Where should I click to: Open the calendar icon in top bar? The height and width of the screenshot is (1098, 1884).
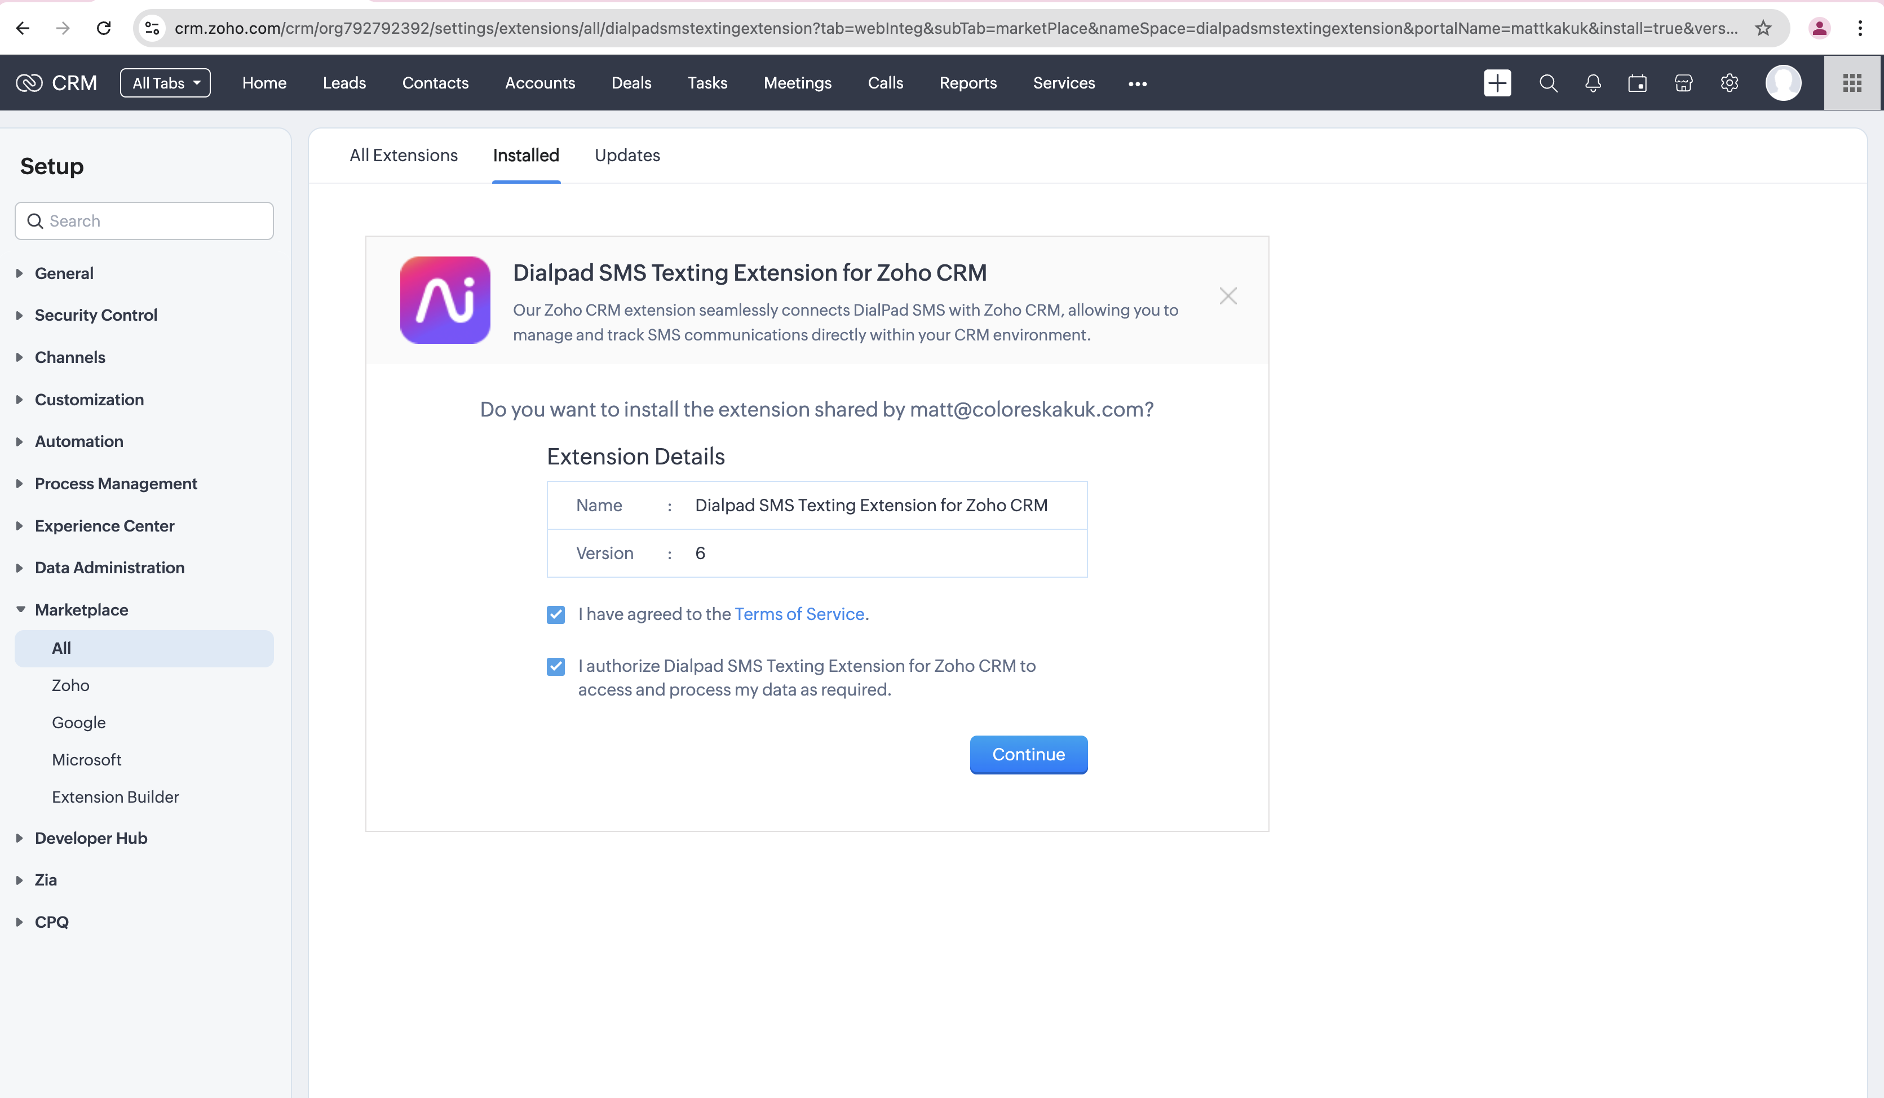(x=1637, y=83)
